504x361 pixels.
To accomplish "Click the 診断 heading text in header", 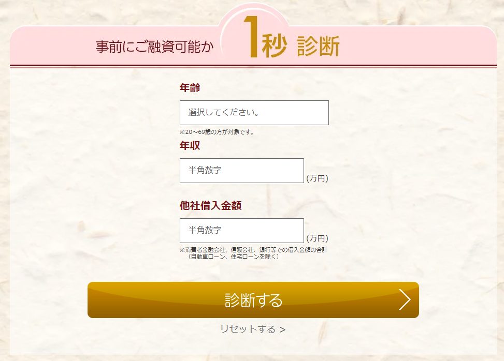I will pyautogui.click(x=318, y=47).
